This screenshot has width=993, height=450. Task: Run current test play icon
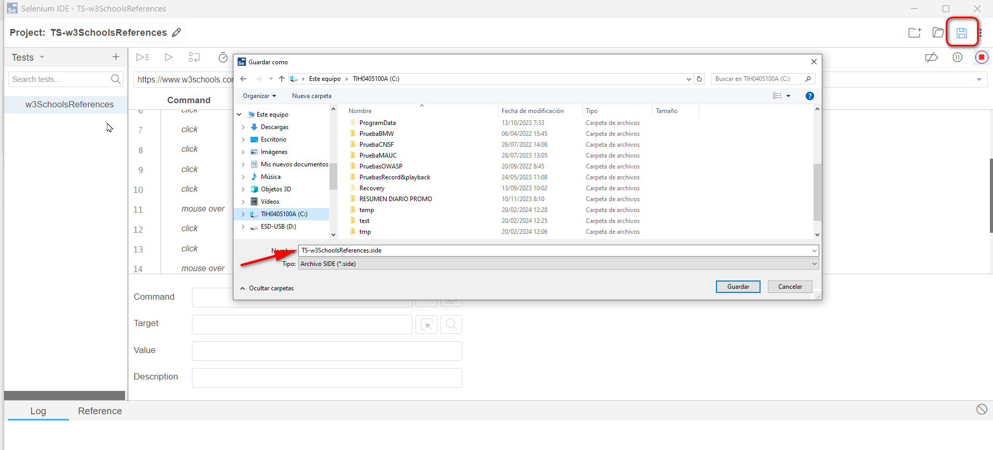[x=168, y=58]
